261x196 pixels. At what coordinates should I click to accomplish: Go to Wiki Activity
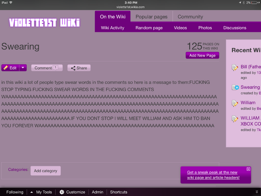tap(113, 28)
